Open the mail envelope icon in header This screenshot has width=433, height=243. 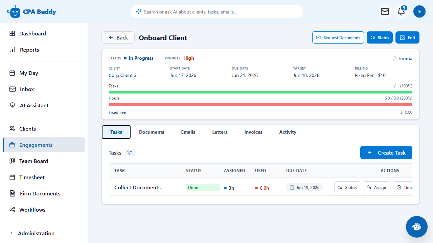(x=385, y=11)
